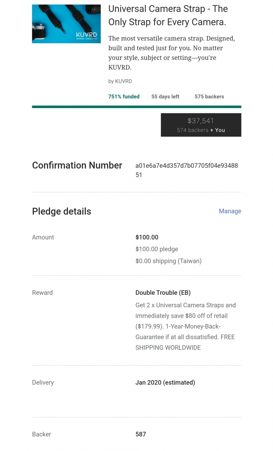Click the Jan 2020 estimated delivery date
The width and height of the screenshot is (273, 451).
(165, 382)
